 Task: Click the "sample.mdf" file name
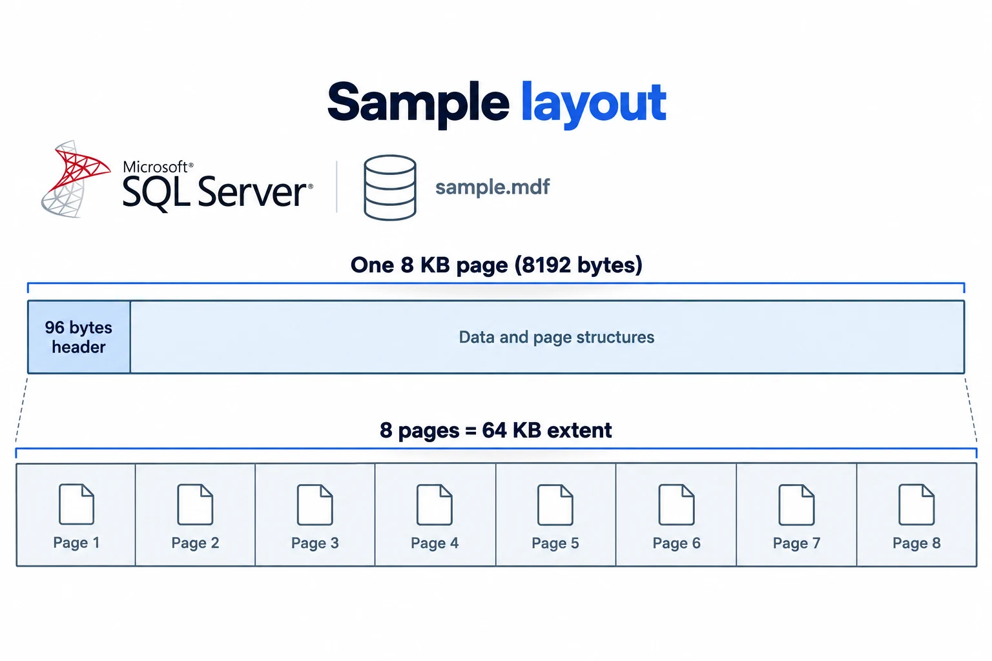493,187
